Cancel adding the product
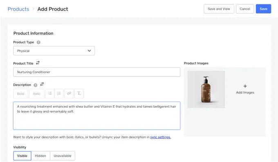 (245, 9)
